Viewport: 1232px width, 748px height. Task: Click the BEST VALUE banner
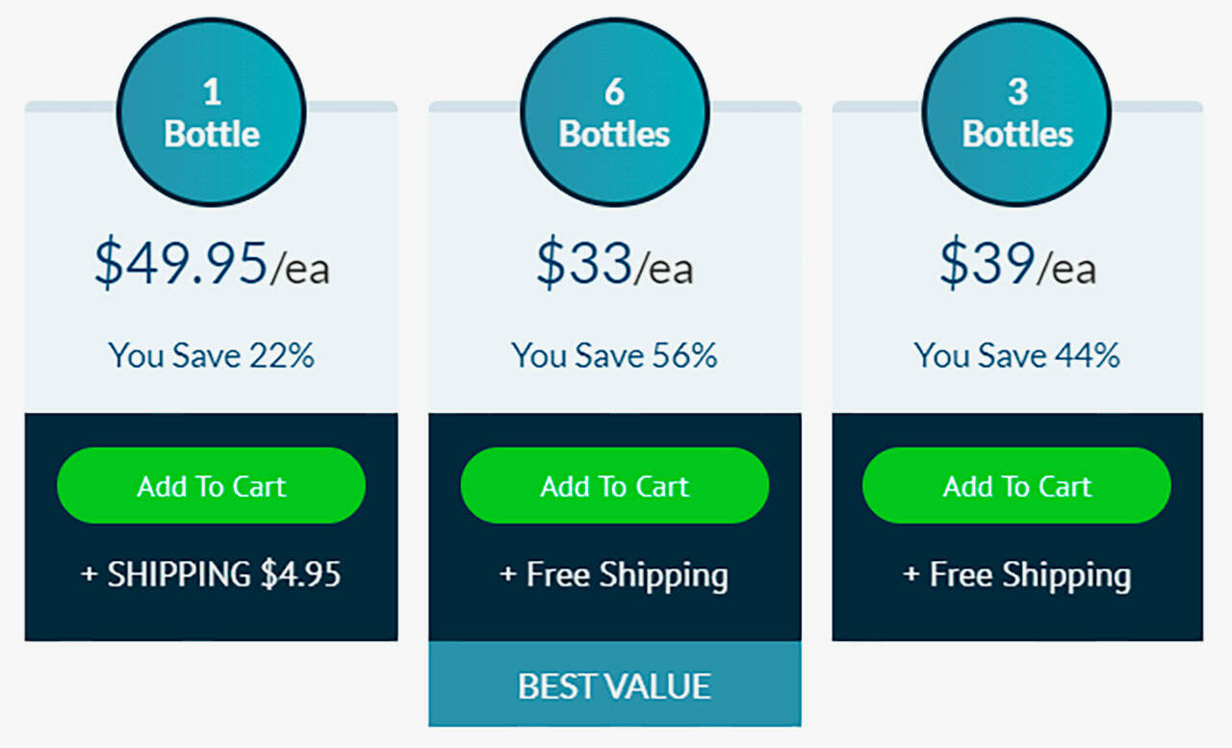[x=614, y=685]
